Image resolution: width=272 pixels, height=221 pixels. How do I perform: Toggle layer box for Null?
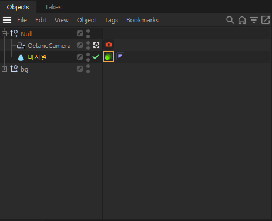pos(80,33)
